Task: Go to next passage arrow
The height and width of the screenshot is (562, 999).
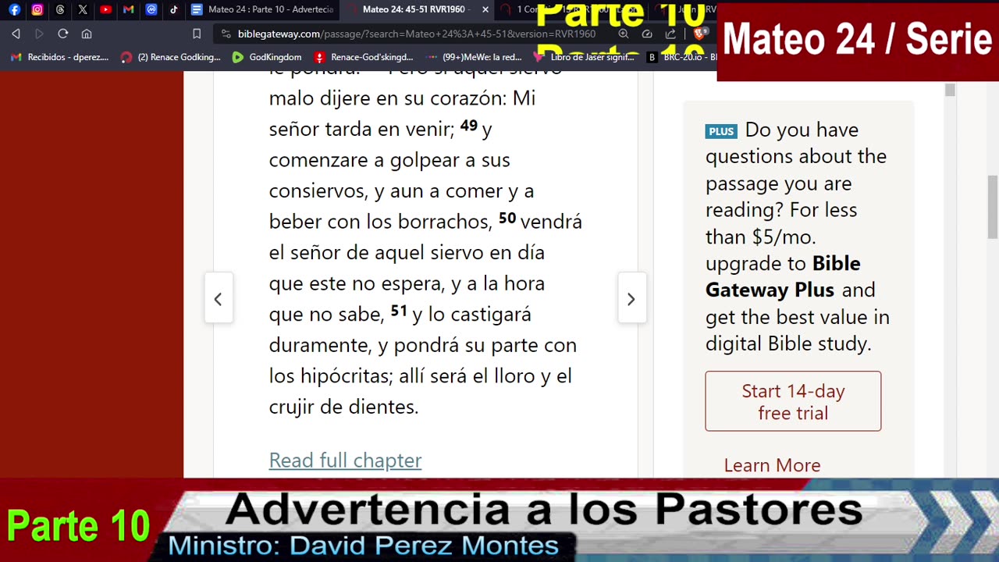Action: 631,299
